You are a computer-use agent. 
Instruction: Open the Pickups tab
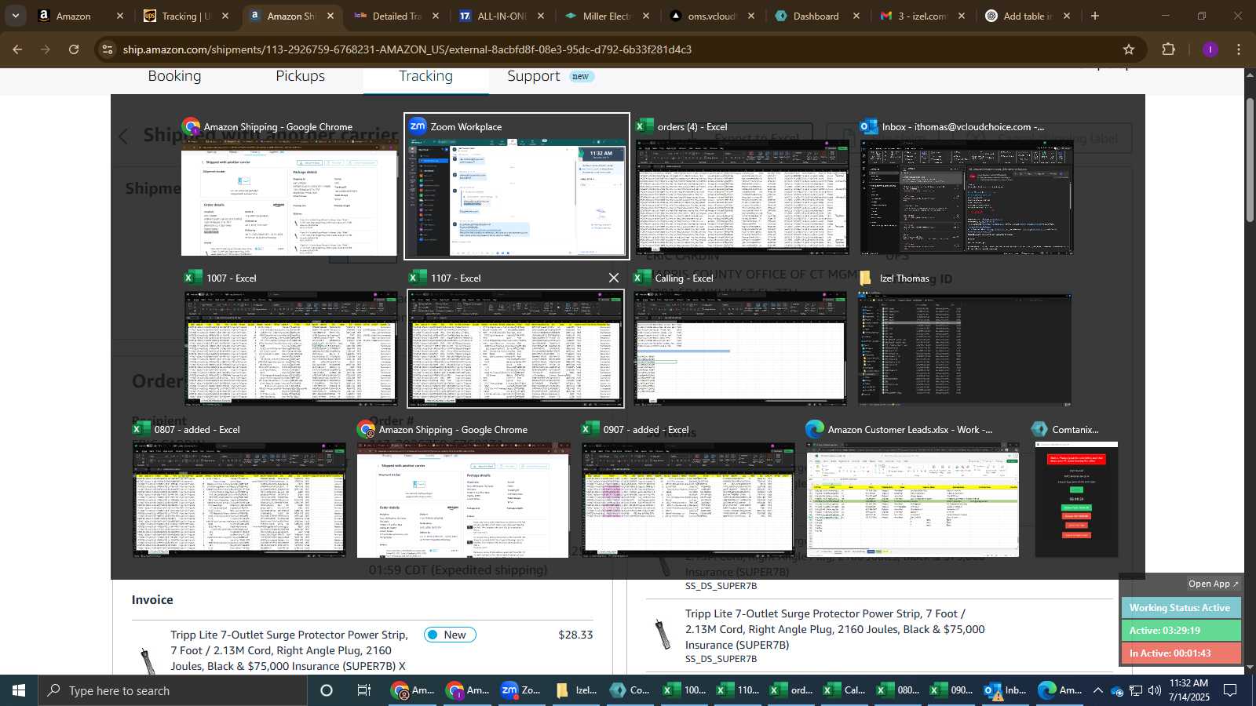(300, 76)
